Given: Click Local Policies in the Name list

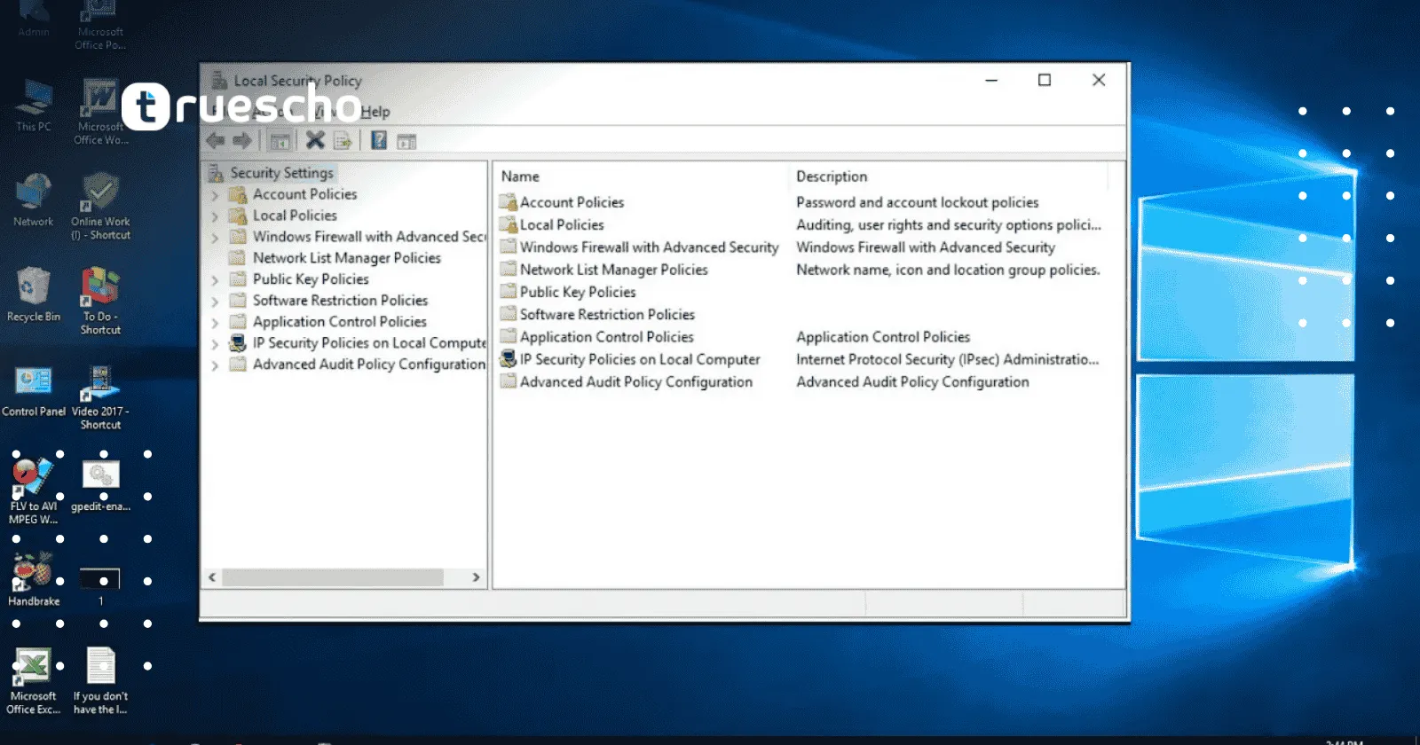Looking at the screenshot, I should coord(562,225).
